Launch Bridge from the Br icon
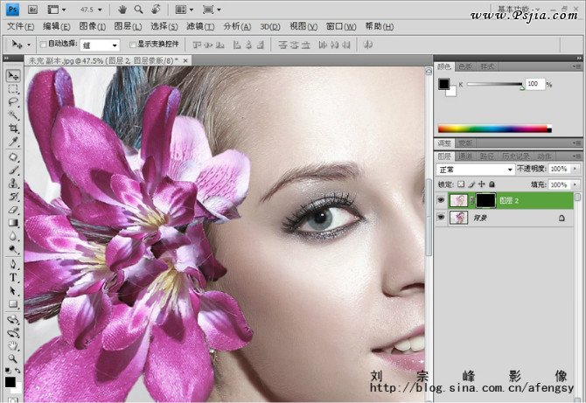The height and width of the screenshot is (403, 586). click(x=31, y=10)
